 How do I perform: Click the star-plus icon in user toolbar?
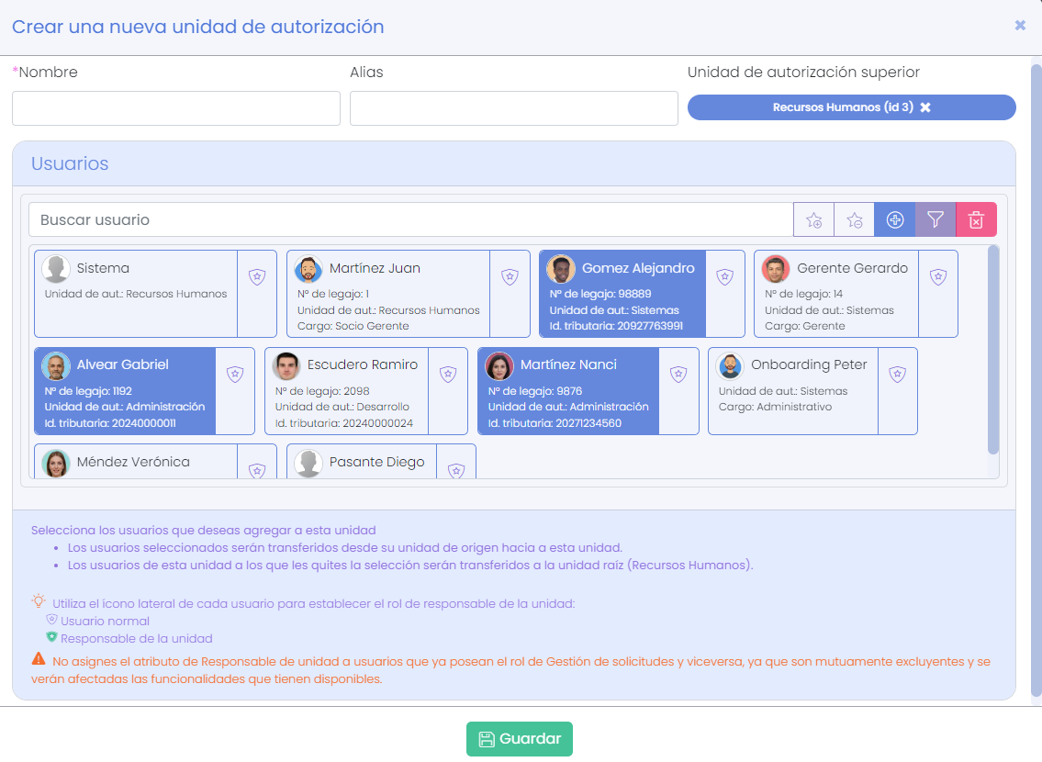tap(813, 220)
